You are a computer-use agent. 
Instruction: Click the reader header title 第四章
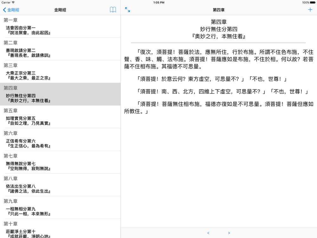click(x=218, y=10)
